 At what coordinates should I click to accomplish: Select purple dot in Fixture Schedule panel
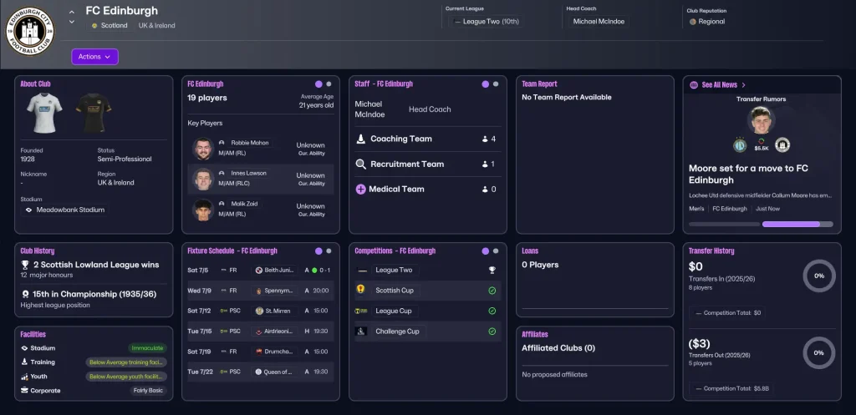coord(318,251)
